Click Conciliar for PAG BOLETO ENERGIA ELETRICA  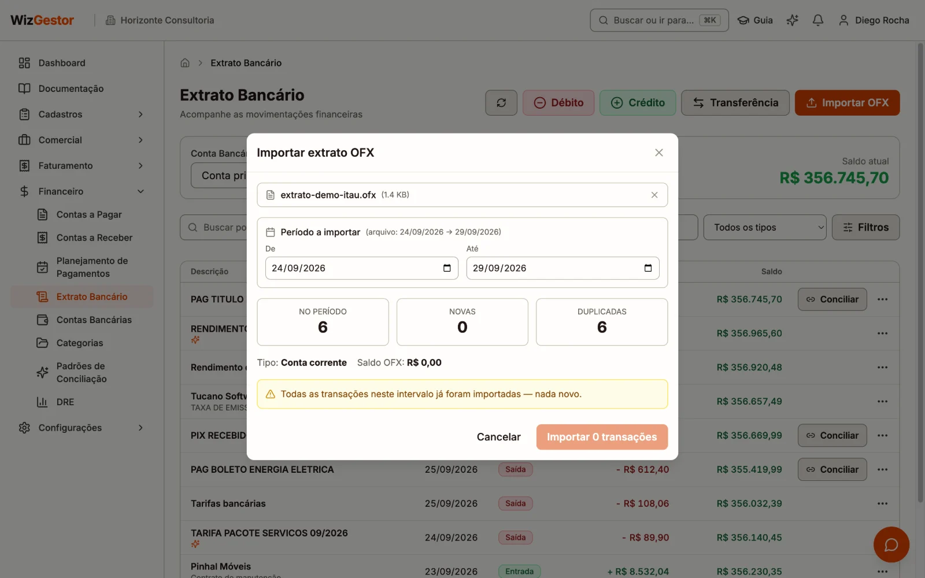[x=832, y=469]
